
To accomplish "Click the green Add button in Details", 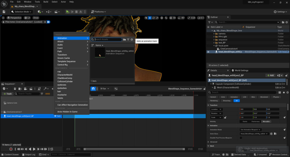I will point(270,76).
